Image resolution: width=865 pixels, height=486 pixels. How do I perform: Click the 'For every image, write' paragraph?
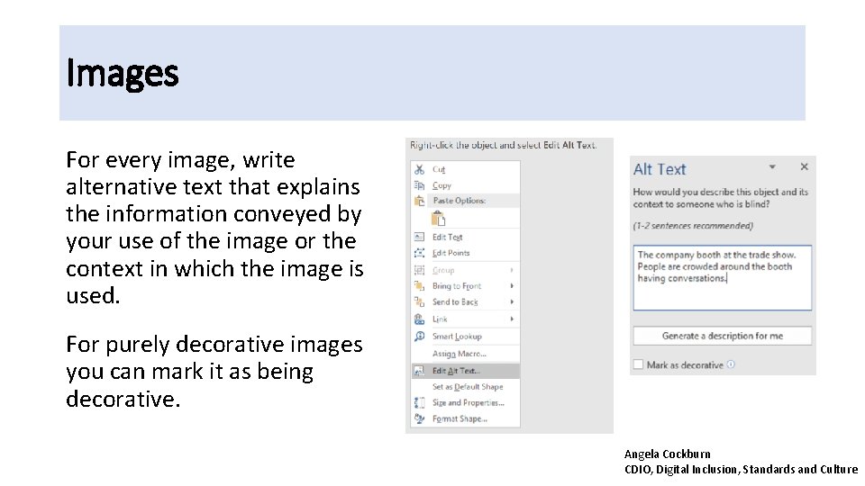[x=214, y=228]
